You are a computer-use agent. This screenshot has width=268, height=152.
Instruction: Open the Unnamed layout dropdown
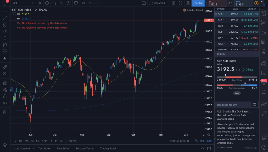[x=160, y=3]
